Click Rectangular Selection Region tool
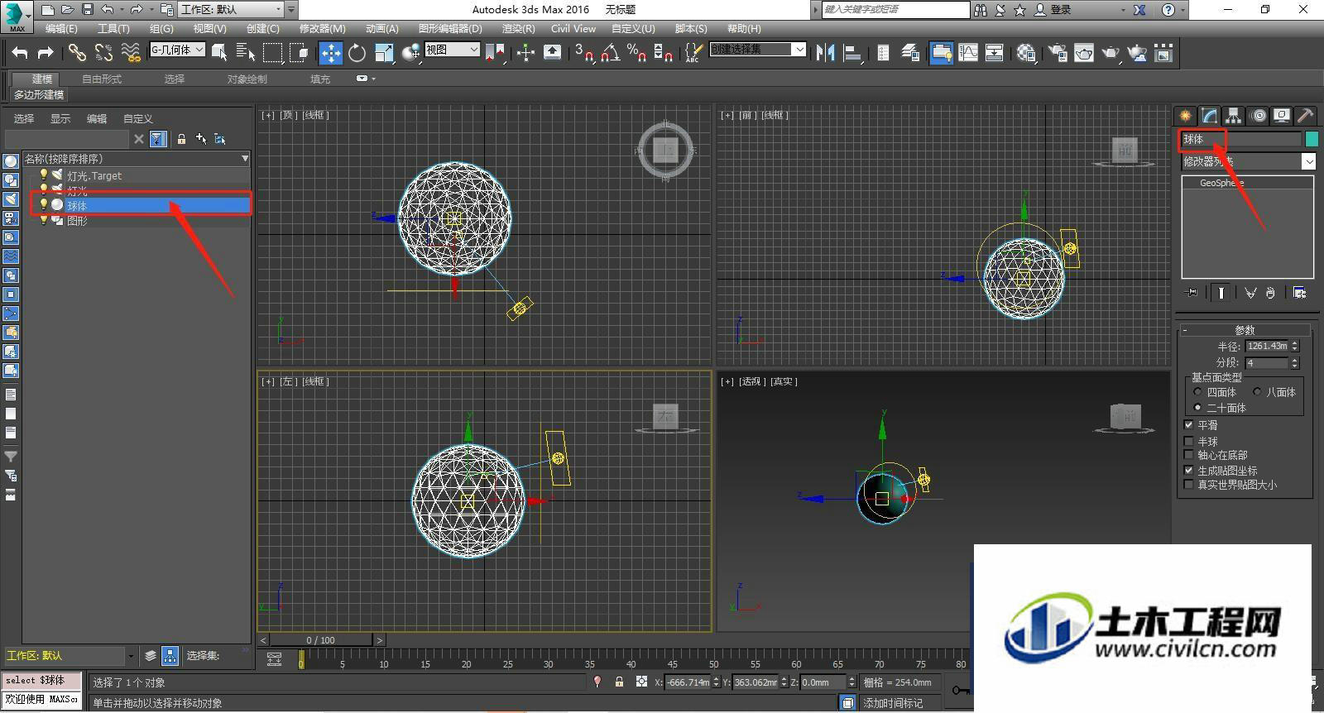Viewport: 1324px width, 713px height. pos(272,53)
